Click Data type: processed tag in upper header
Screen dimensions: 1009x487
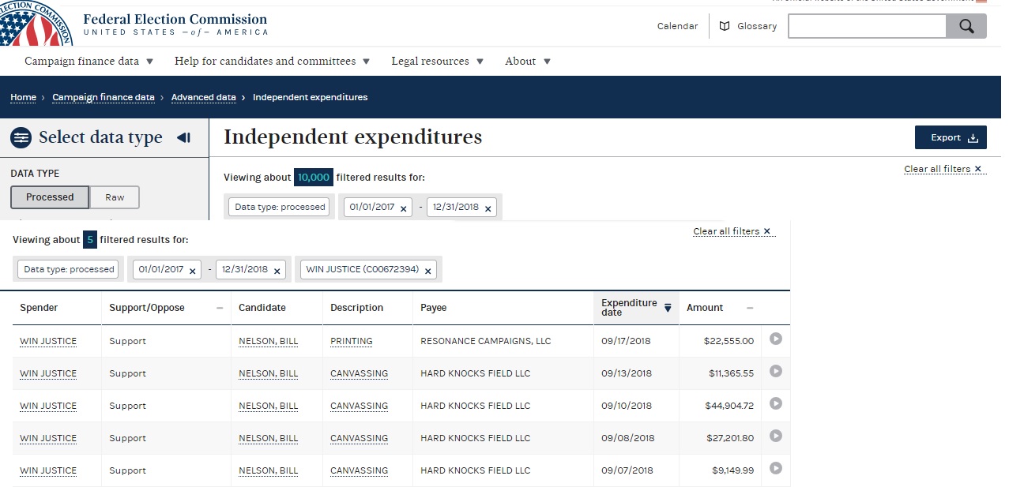280,207
